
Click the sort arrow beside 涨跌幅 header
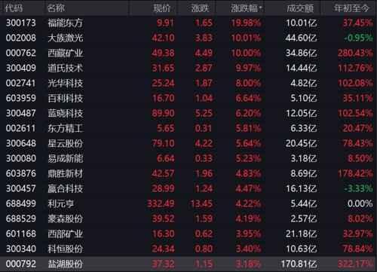(260, 8)
